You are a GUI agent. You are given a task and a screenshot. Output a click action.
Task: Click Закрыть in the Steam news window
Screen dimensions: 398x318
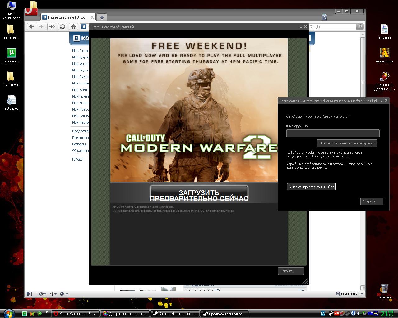291,271
